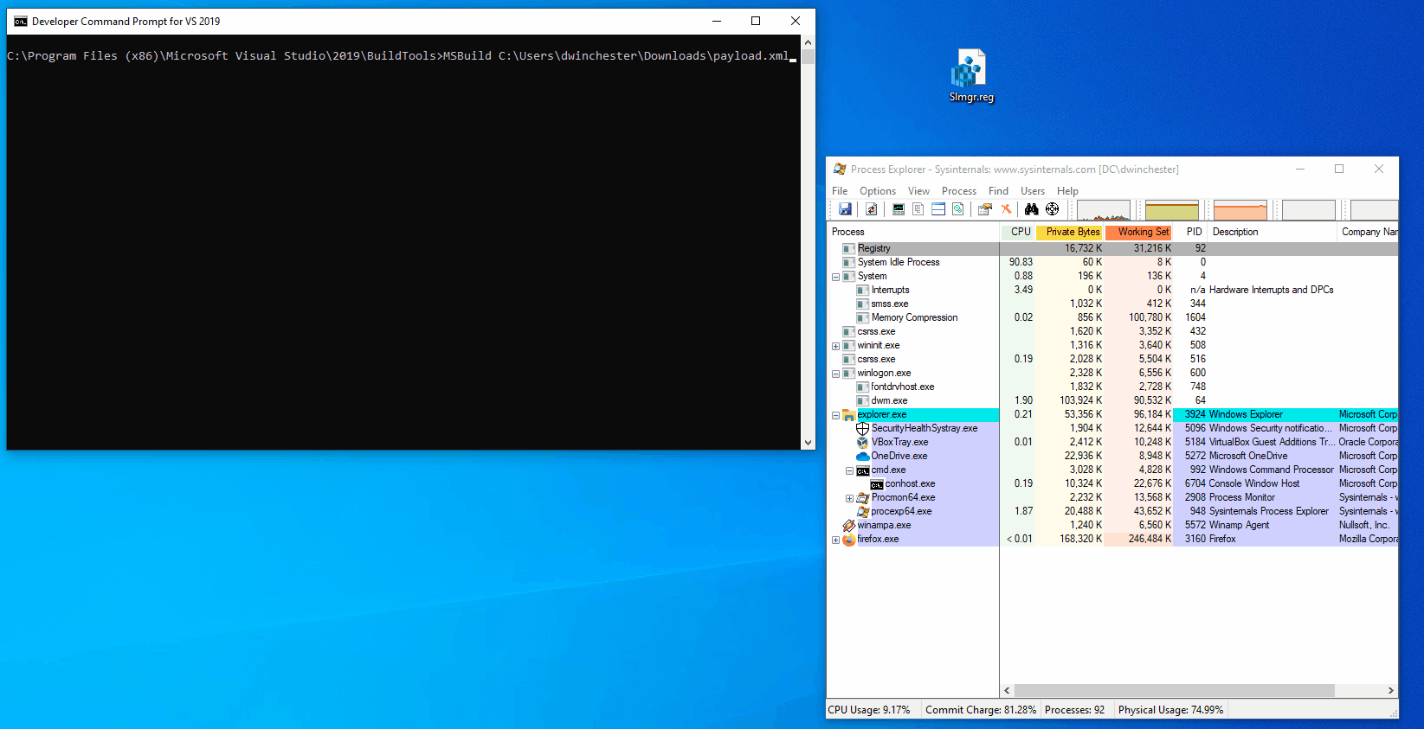The height and width of the screenshot is (729, 1424).
Task: Open the Find menu
Action: point(998,191)
